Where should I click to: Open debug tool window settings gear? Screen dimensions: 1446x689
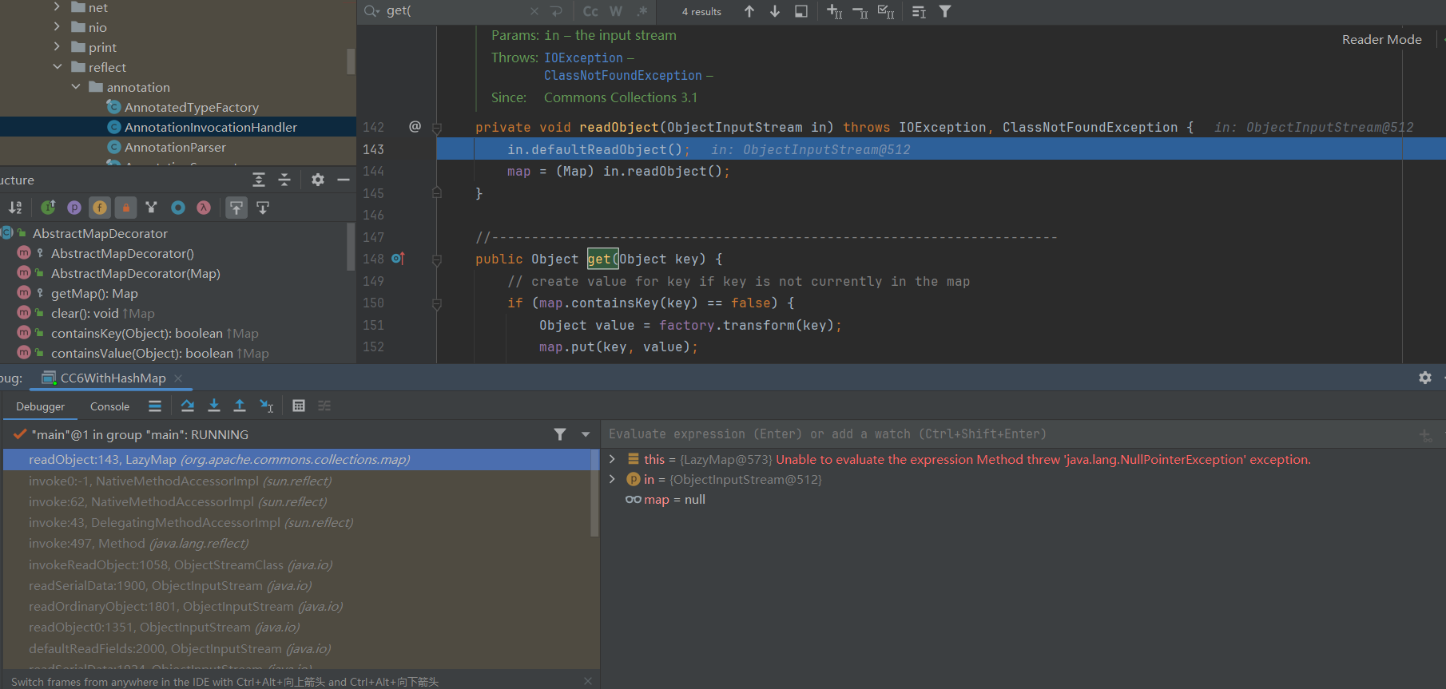(1425, 378)
